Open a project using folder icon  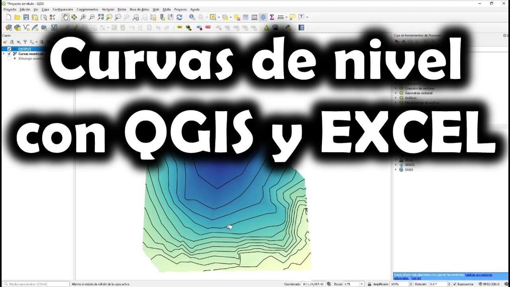click(x=17, y=17)
